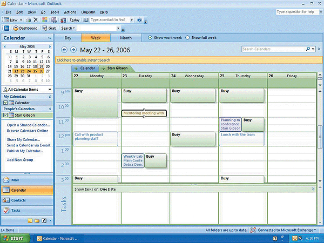The image size is (324, 243).
Task: Toggle the Stan Gibson calendar checkbox
Action: (5, 115)
